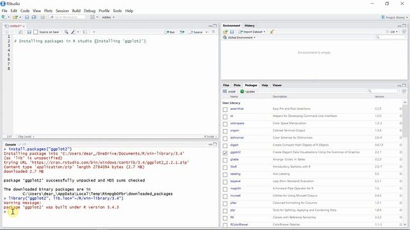
Task: Click the Go to file/function field
Action: [67, 17]
